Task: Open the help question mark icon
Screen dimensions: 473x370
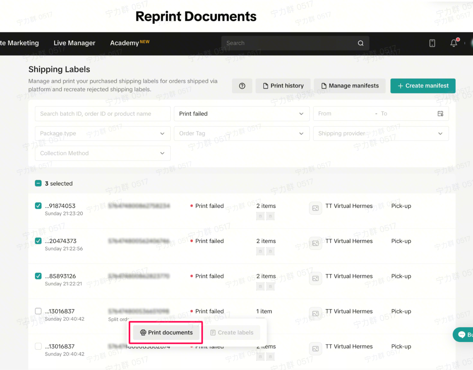Action: pos(242,86)
